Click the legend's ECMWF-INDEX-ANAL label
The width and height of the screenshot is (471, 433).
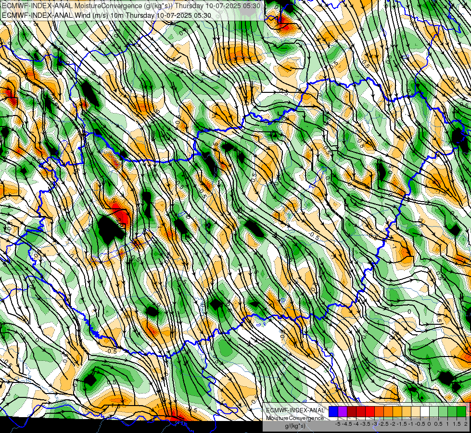point(295,410)
